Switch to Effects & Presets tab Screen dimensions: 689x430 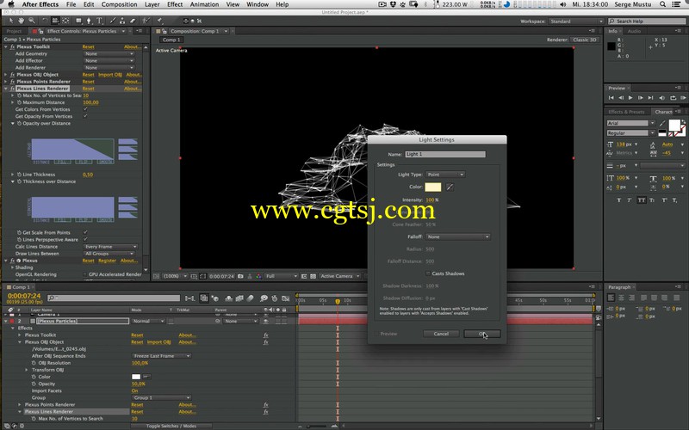coord(627,112)
